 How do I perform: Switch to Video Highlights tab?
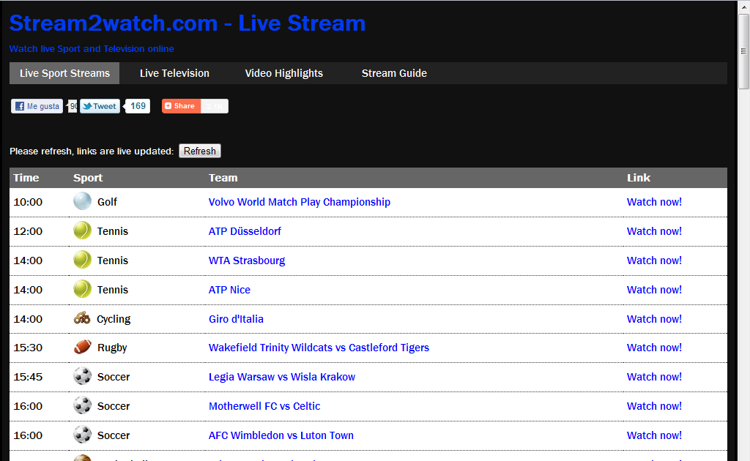coord(283,73)
